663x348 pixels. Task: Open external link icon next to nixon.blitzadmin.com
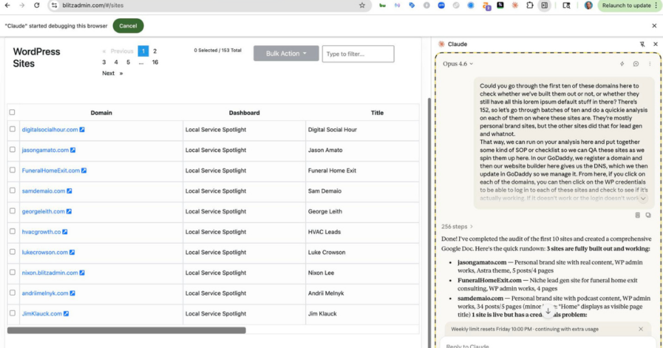tap(82, 273)
